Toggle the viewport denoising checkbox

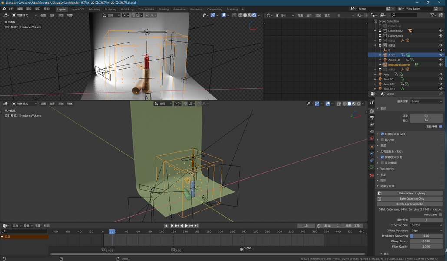coord(440,127)
